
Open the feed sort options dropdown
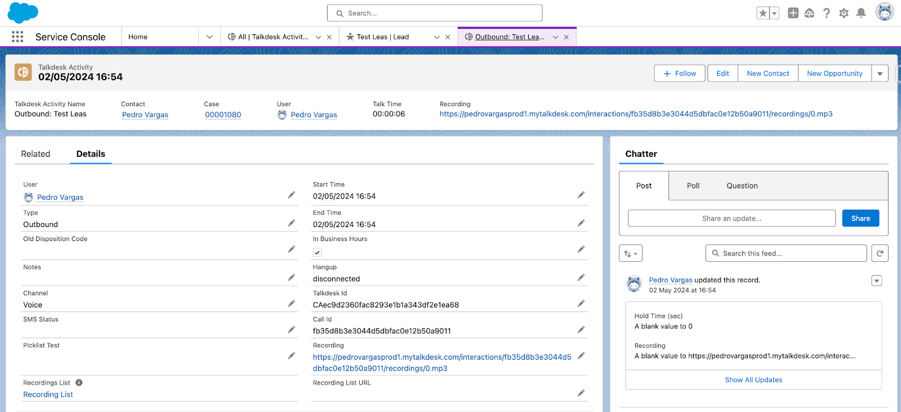click(631, 253)
